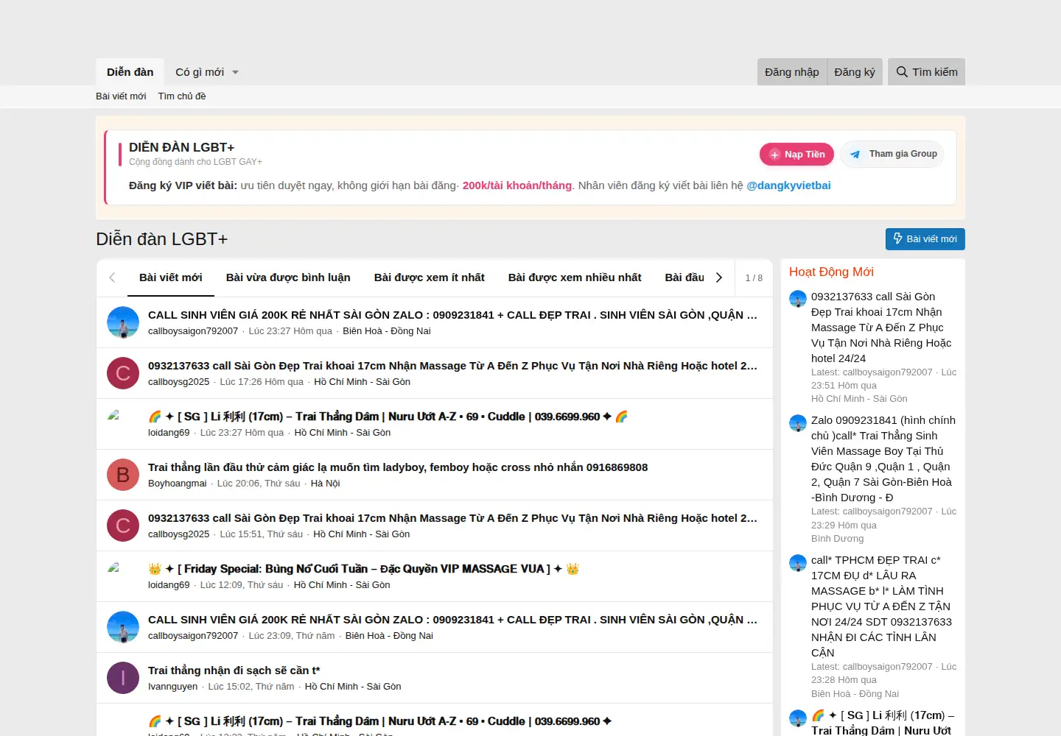
Task: Open the Tìm chủ đề link
Action: [182, 96]
